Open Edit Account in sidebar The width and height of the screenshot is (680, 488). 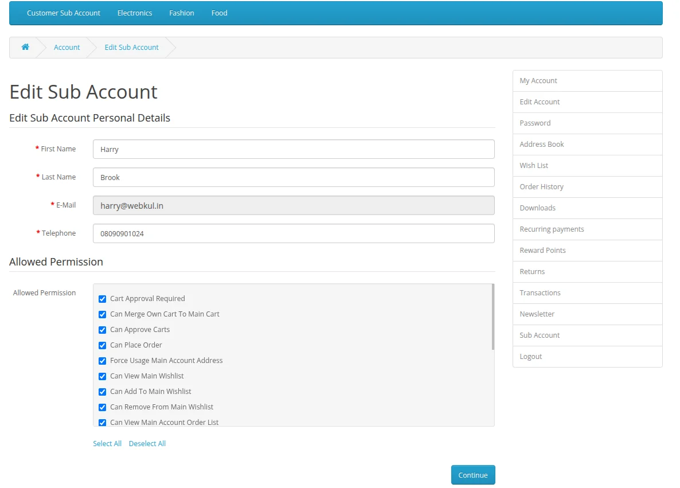pyautogui.click(x=587, y=102)
